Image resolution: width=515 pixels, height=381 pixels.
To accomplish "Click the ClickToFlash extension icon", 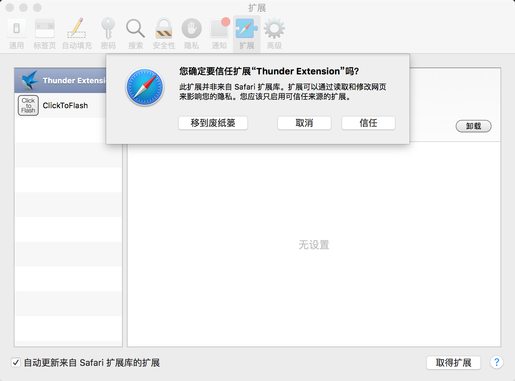I will (x=28, y=105).
